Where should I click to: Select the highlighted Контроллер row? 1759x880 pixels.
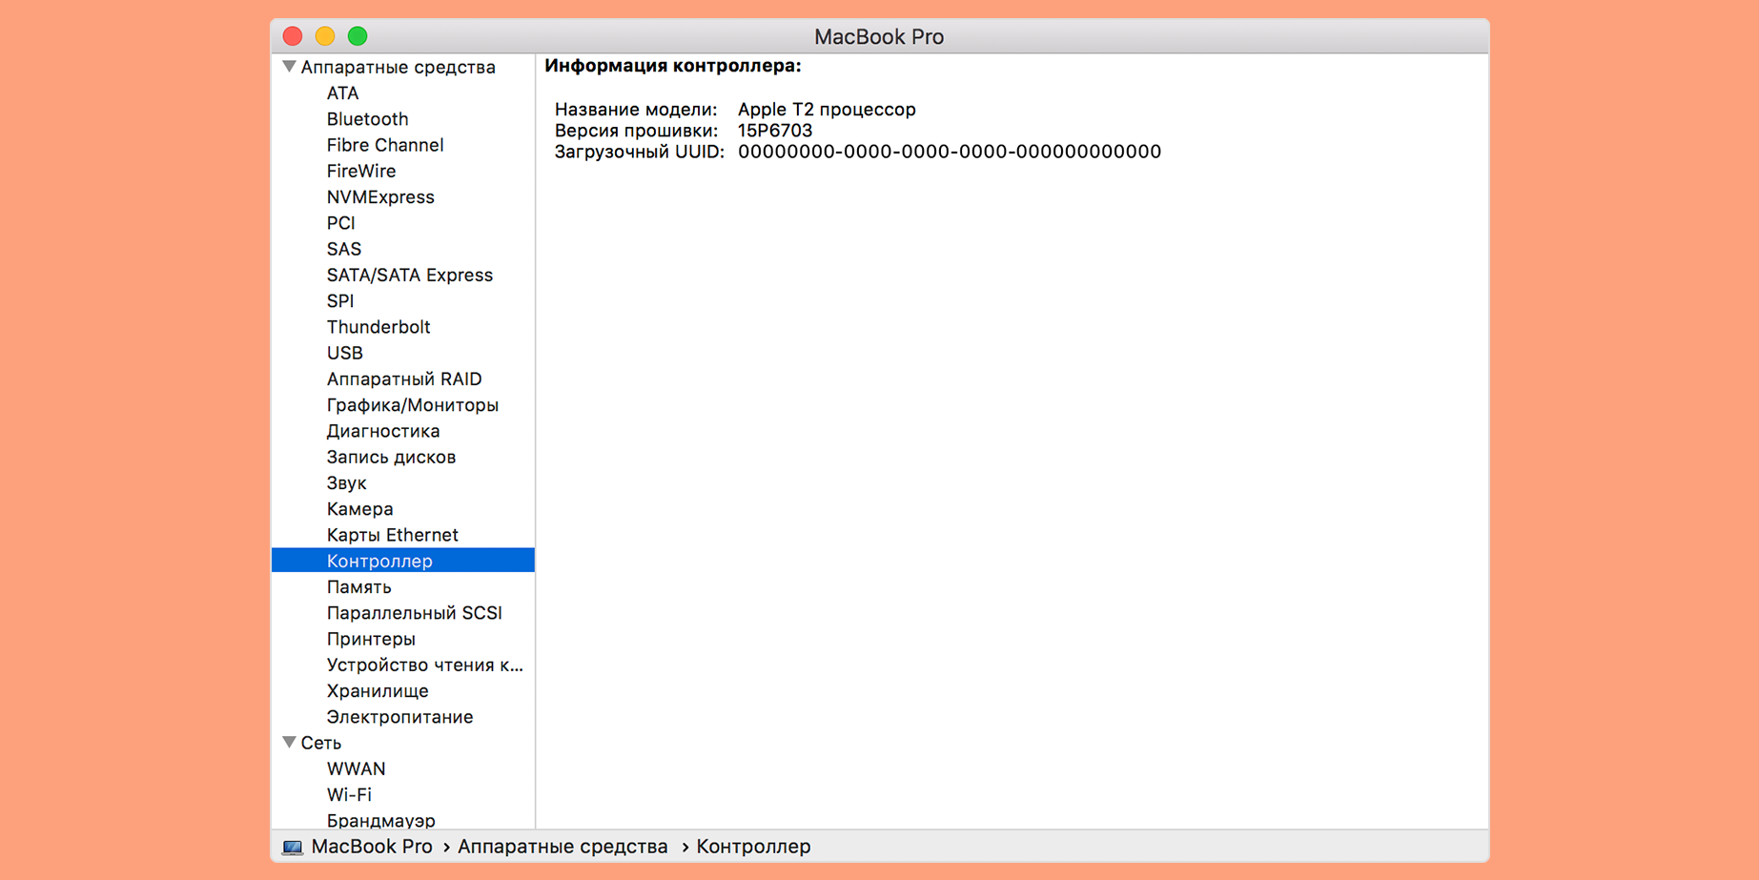coord(403,561)
